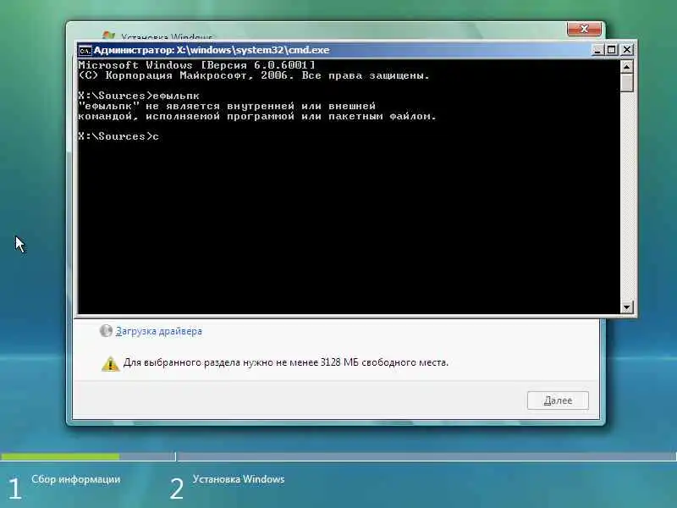Viewport: 677px width, 508px height.
Task: Click the free space warning message text
Action: coord(286,362)
